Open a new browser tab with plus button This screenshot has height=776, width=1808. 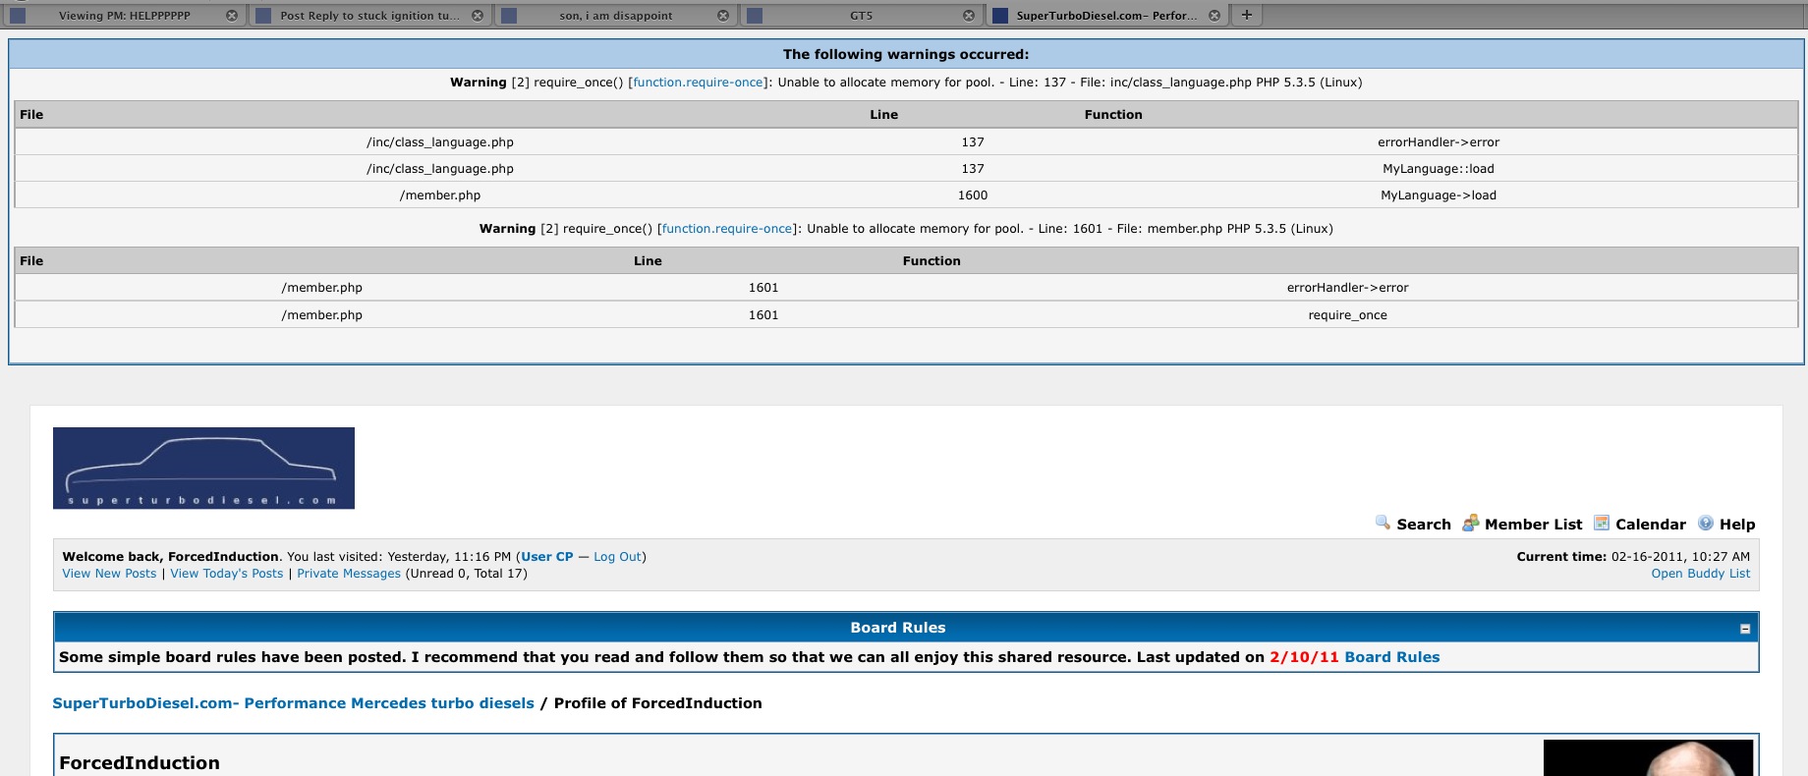(1247, 15)
